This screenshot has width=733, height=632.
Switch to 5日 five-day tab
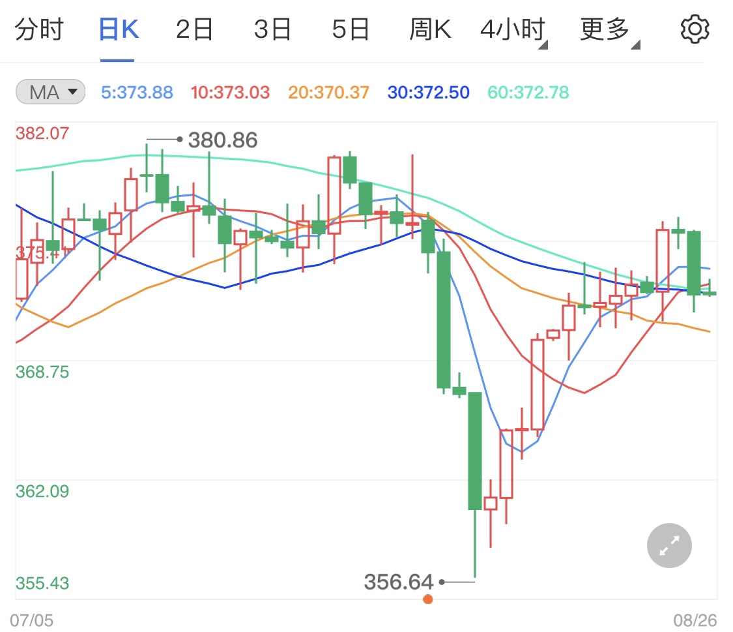351,29
